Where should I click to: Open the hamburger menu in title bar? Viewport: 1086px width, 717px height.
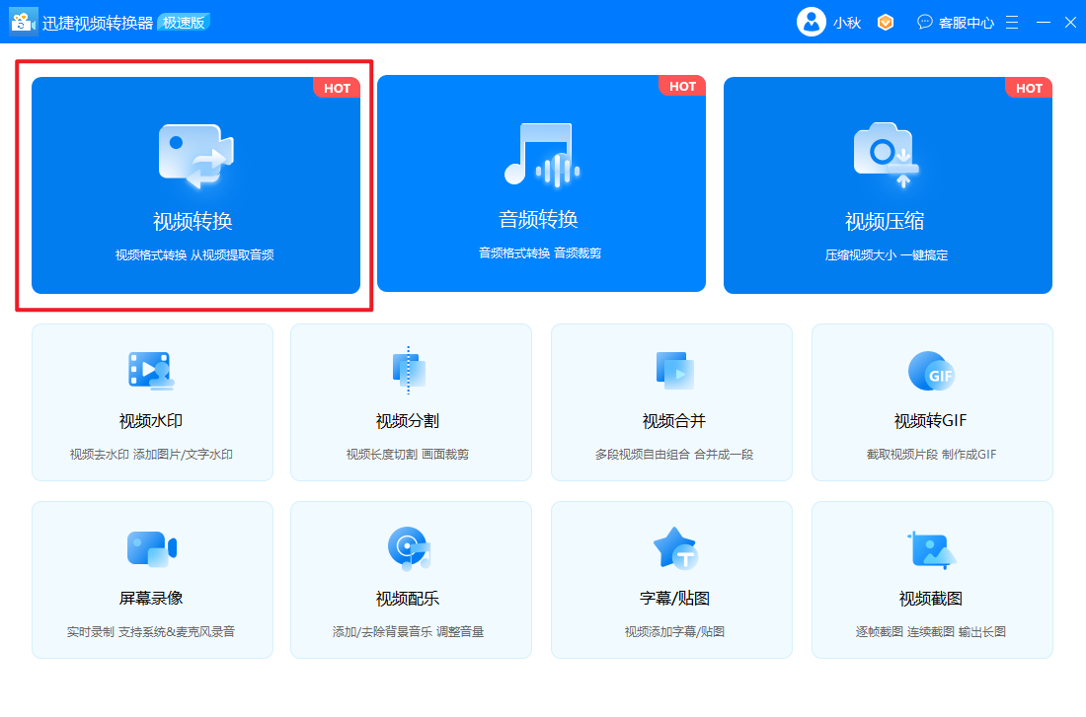pos(1012,22)
